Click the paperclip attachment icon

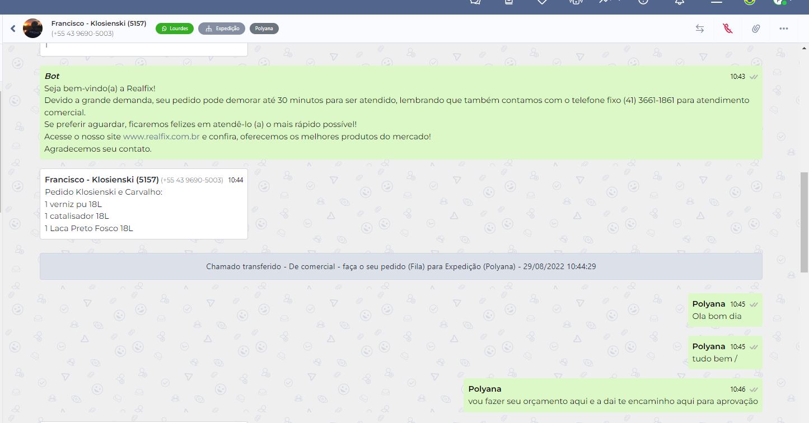(755, 29)
